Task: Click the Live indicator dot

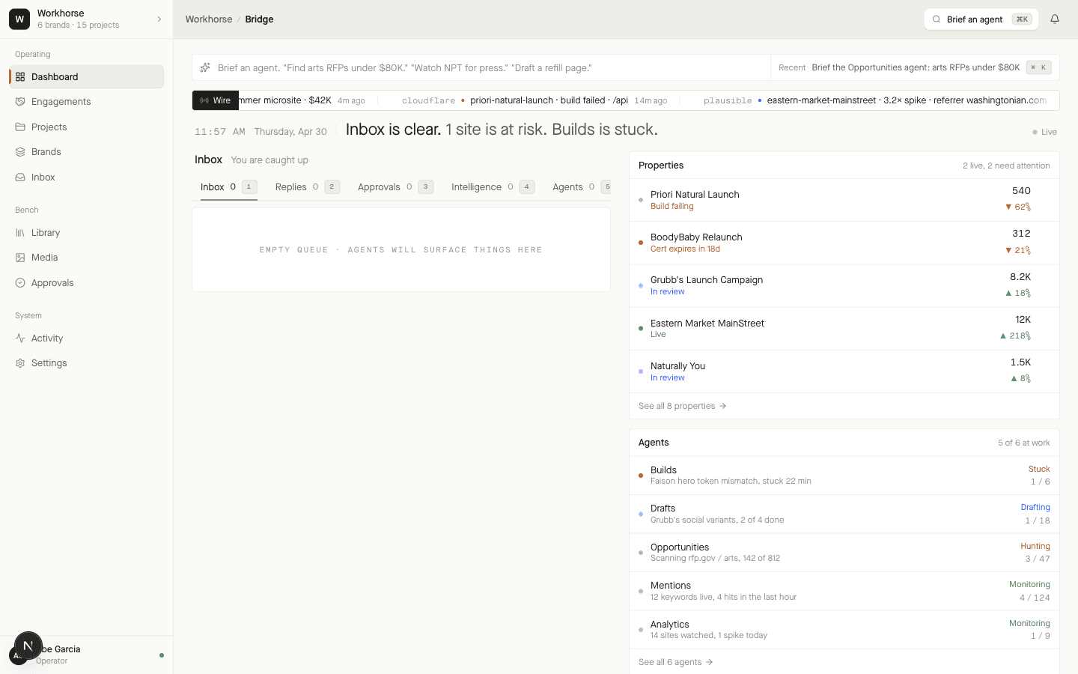Action: (x=1035, y=132)
